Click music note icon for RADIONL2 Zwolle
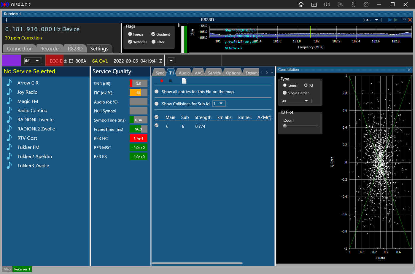415x274 pixels. coord(9,129)
